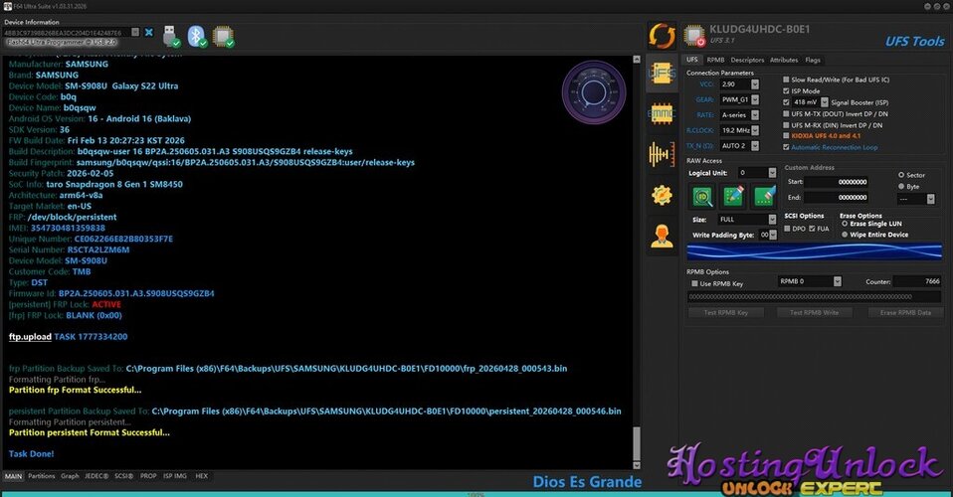Screen dimensions: 953x497
Task: Toggle the ISP Mode checkbox
Action: pyautogui.click(x=786, y=90)
